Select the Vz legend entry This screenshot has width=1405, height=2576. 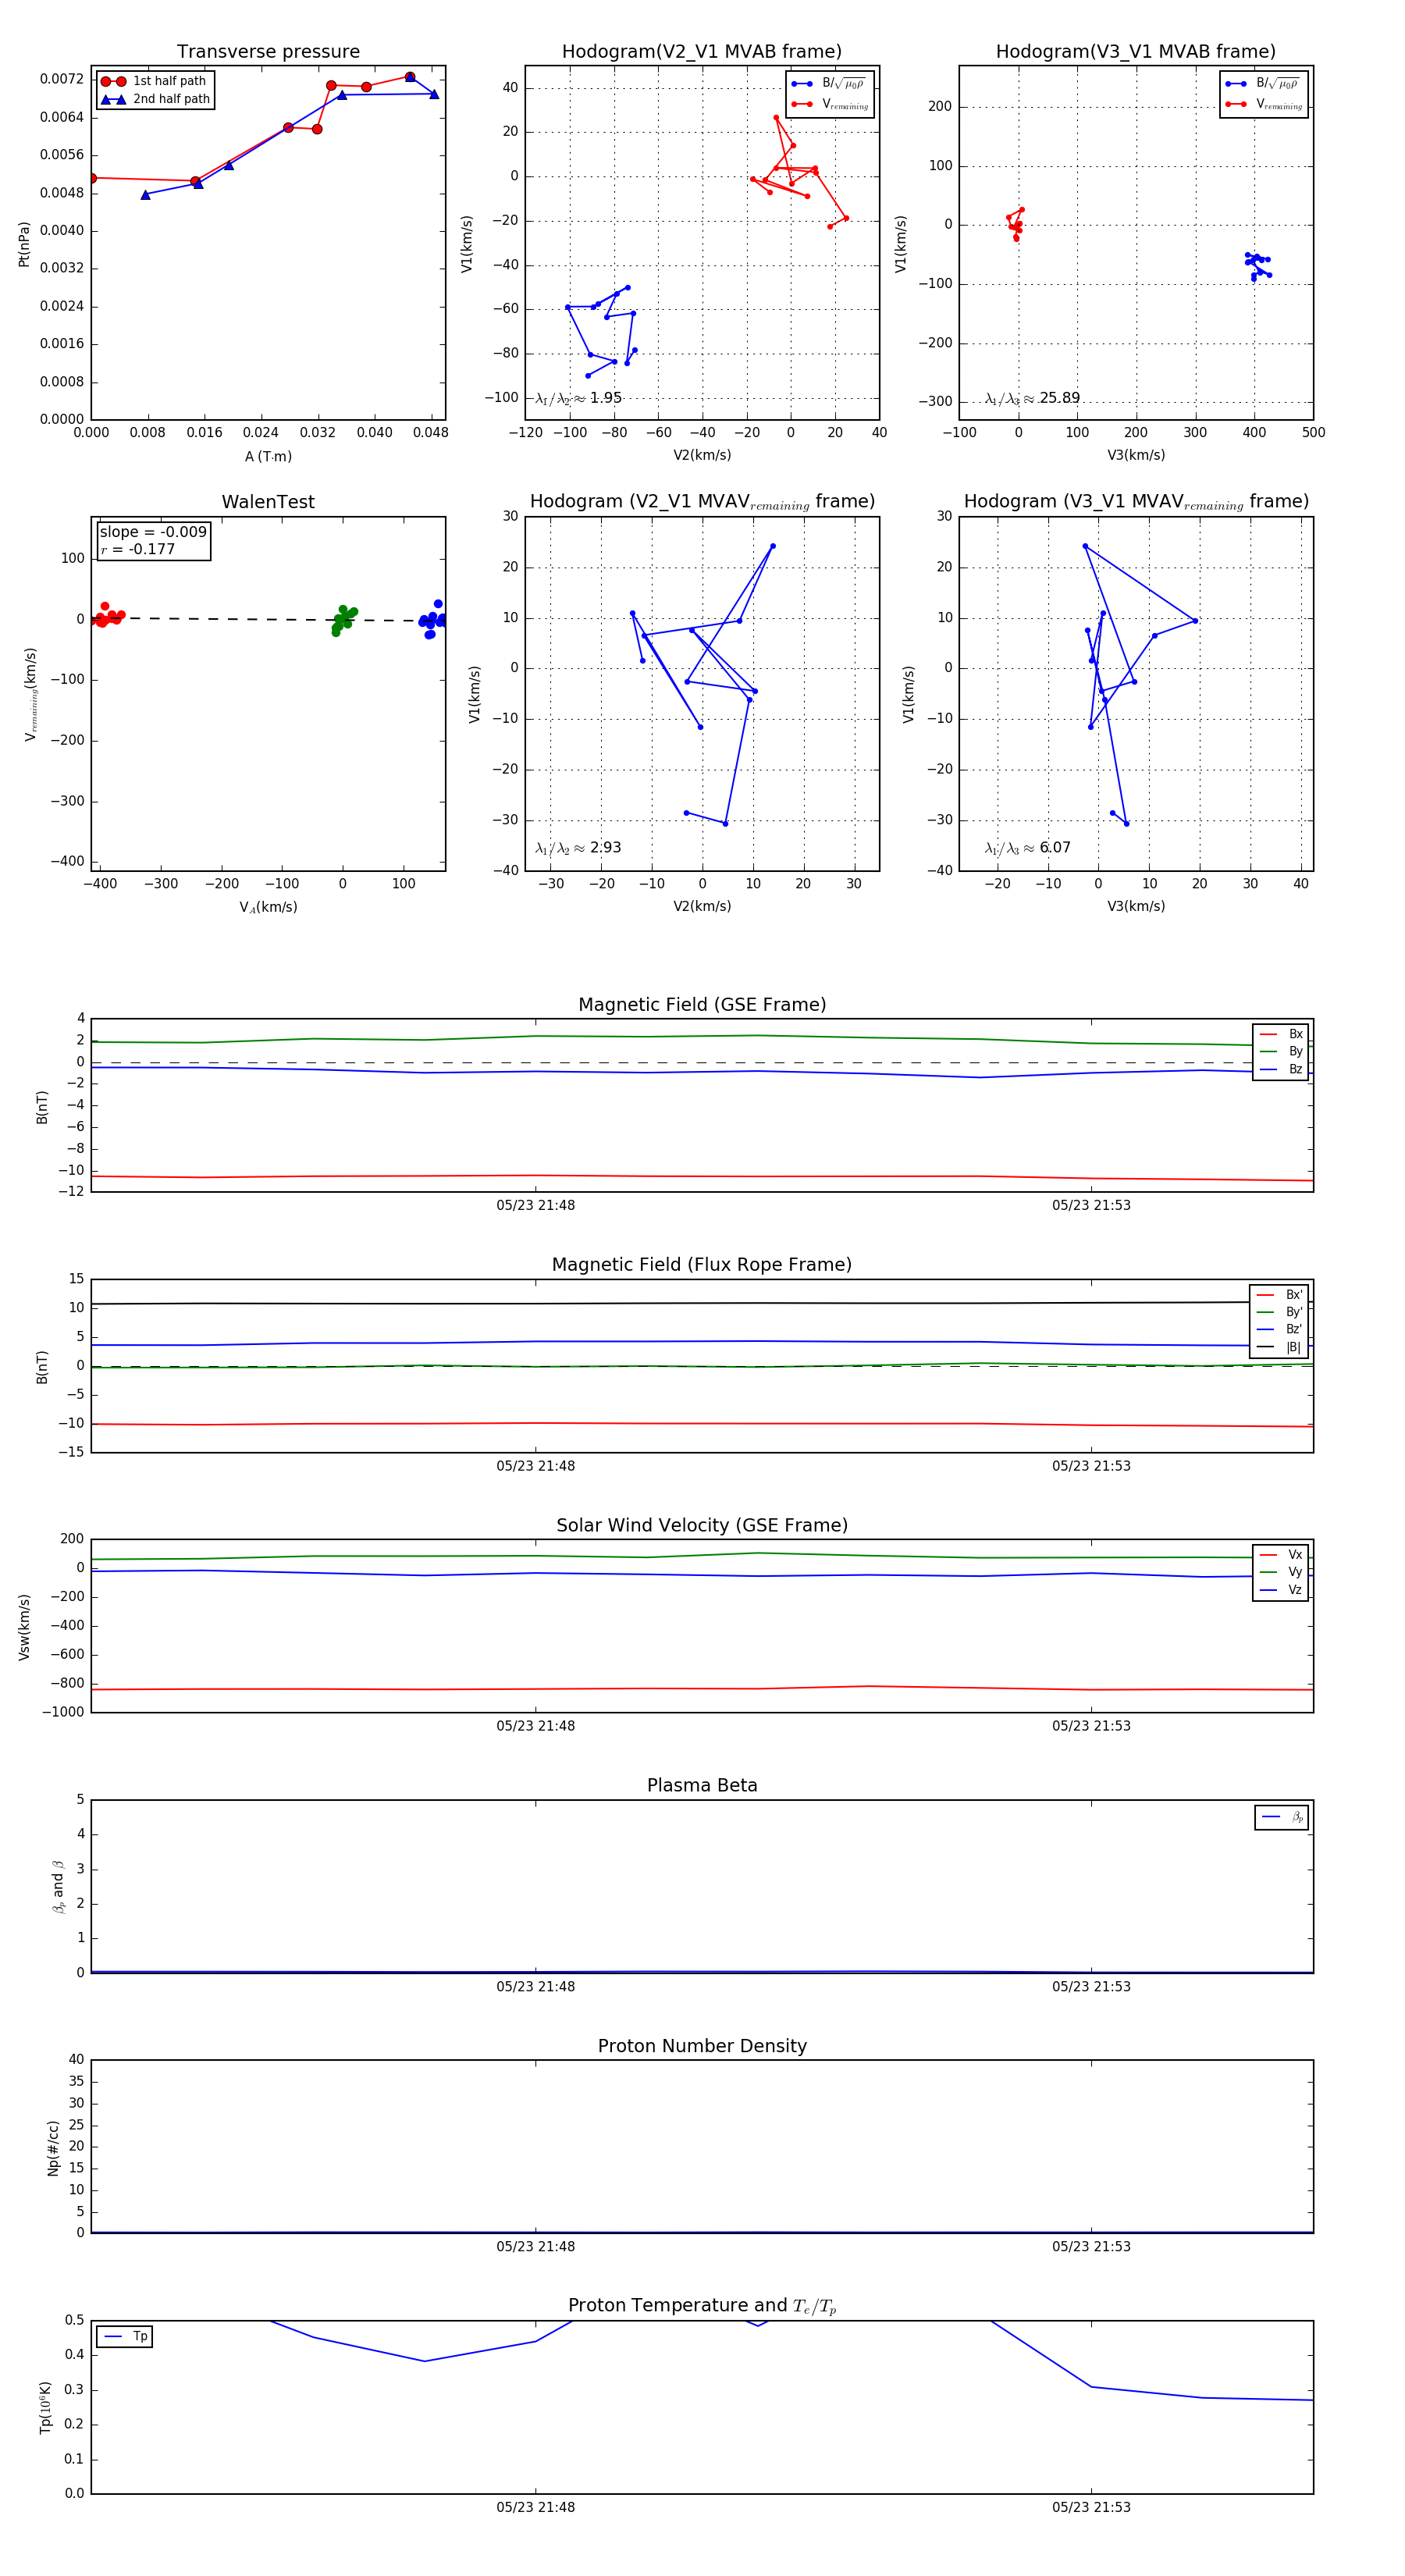pyautogui.click(x=1281, y=1590)
